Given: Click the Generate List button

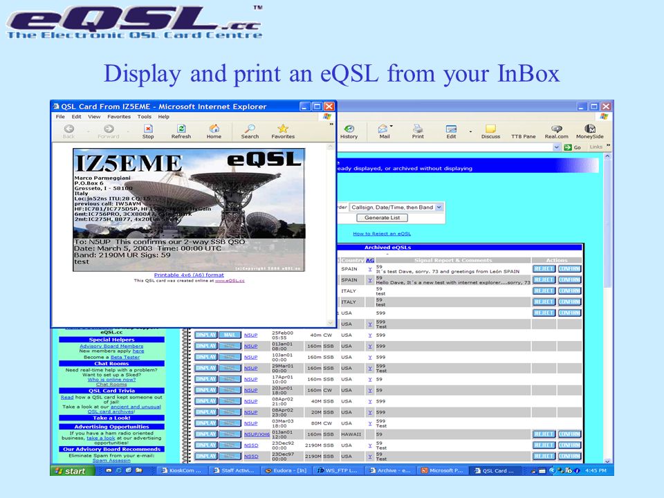Looking at the screenshot, I should pyautogui.click(x=382, y=218).
